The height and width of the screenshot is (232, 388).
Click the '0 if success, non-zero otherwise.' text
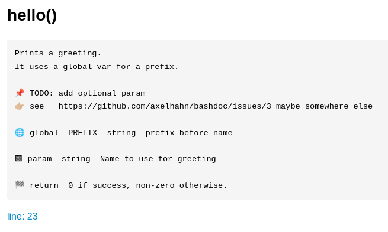[147, 185]
